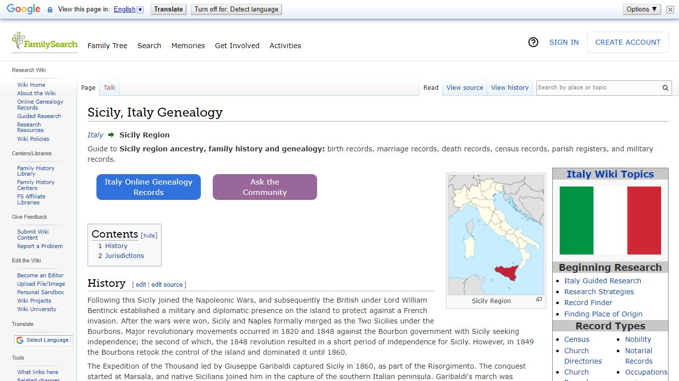Go to Wiki Home
The width and height of the screenshot is (679, 381).
(x=31, y=85)
